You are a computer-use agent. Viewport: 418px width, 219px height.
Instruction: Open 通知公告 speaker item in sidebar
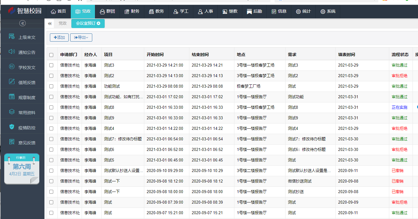22,52
